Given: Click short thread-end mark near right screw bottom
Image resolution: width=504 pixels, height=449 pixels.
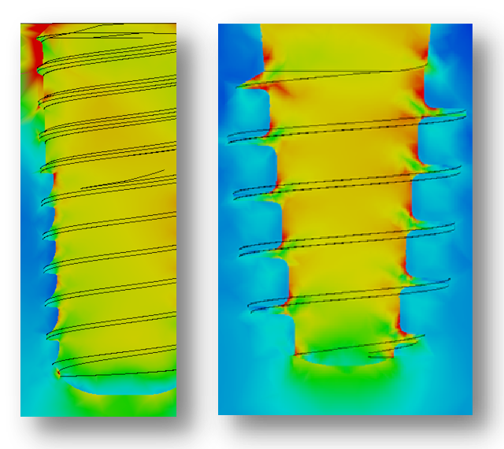Looking at the screenshot, I should (x=381, y=356).
